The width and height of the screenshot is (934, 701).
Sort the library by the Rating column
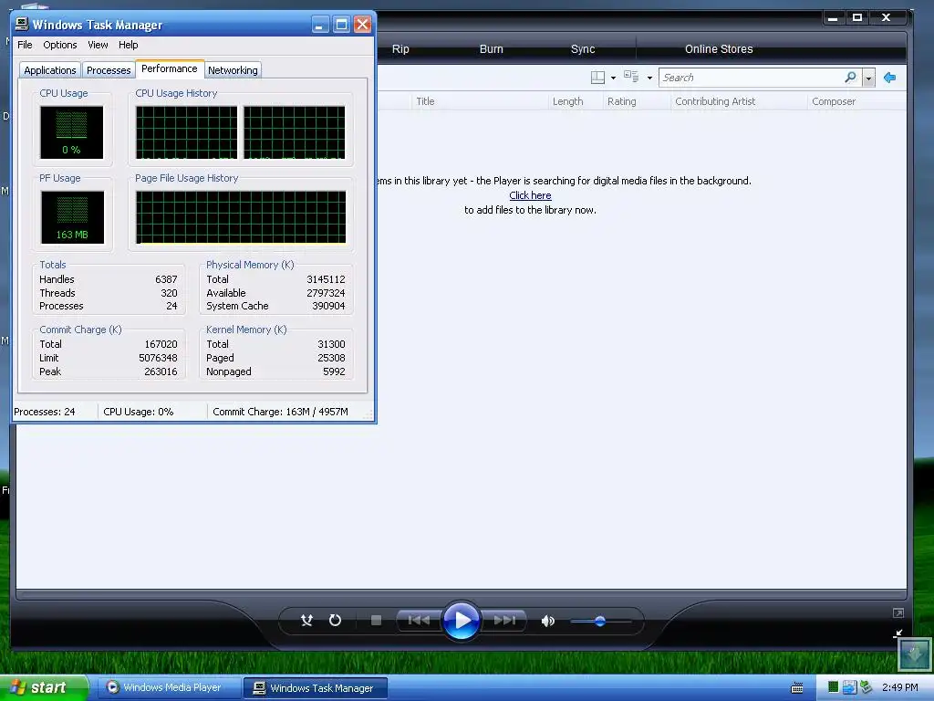636,101
